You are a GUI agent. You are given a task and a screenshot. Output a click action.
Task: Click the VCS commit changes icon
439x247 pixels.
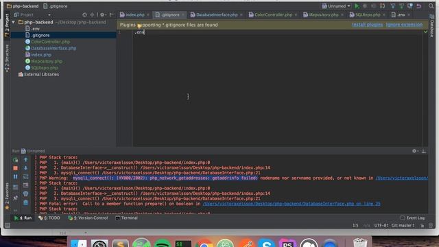(x=401, y=6)
